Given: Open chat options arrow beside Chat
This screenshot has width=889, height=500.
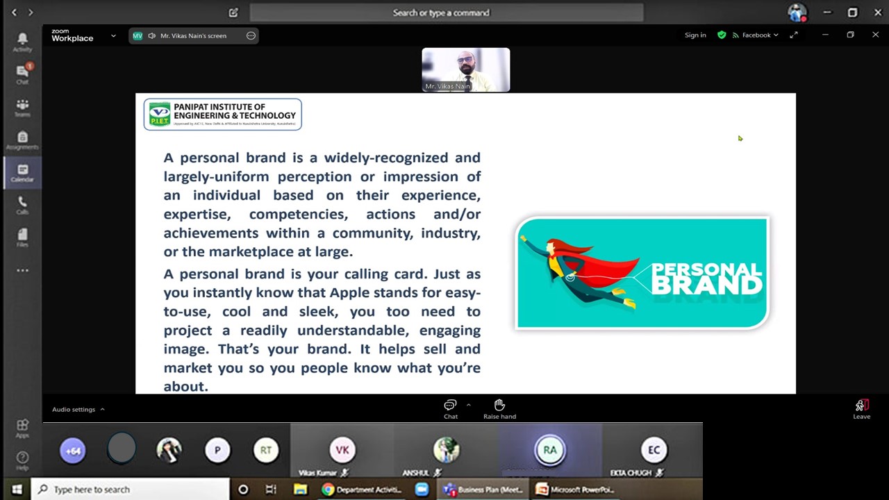Looking at the screenshot, I should (x=468, y=405).
